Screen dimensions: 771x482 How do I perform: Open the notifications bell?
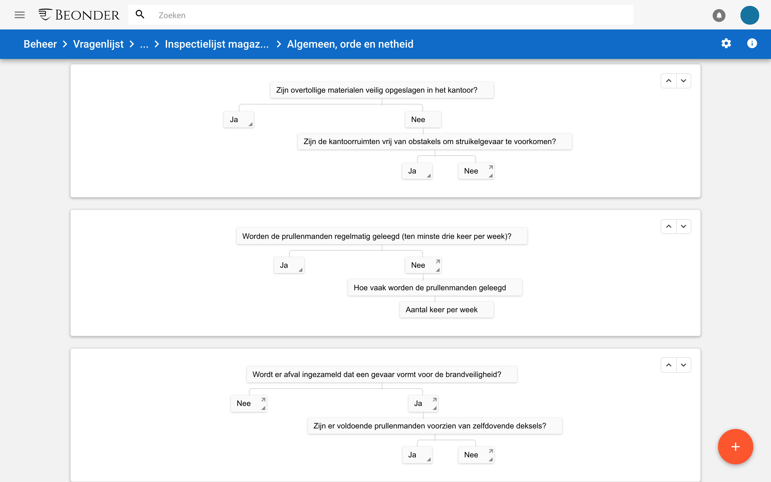(719, 15)
